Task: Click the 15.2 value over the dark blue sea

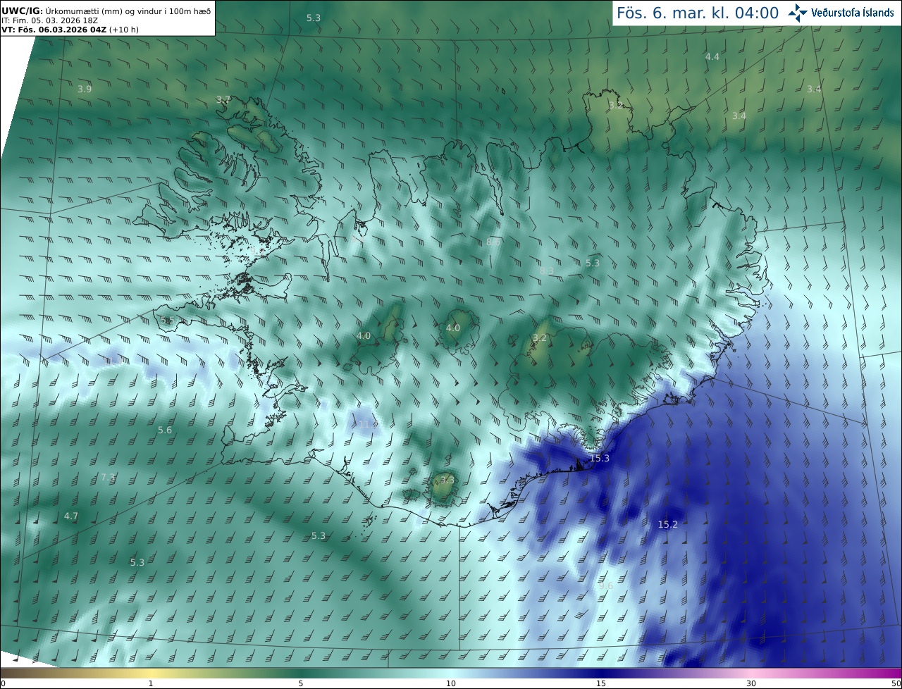Action: pyautogui.click(x=668, y=525)
